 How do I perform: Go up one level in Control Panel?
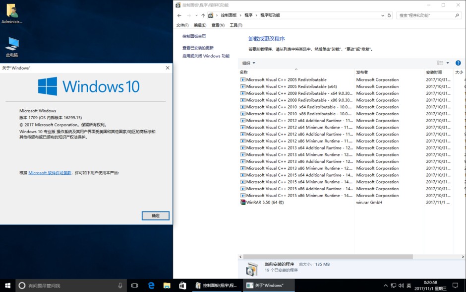tap(203, 15)
